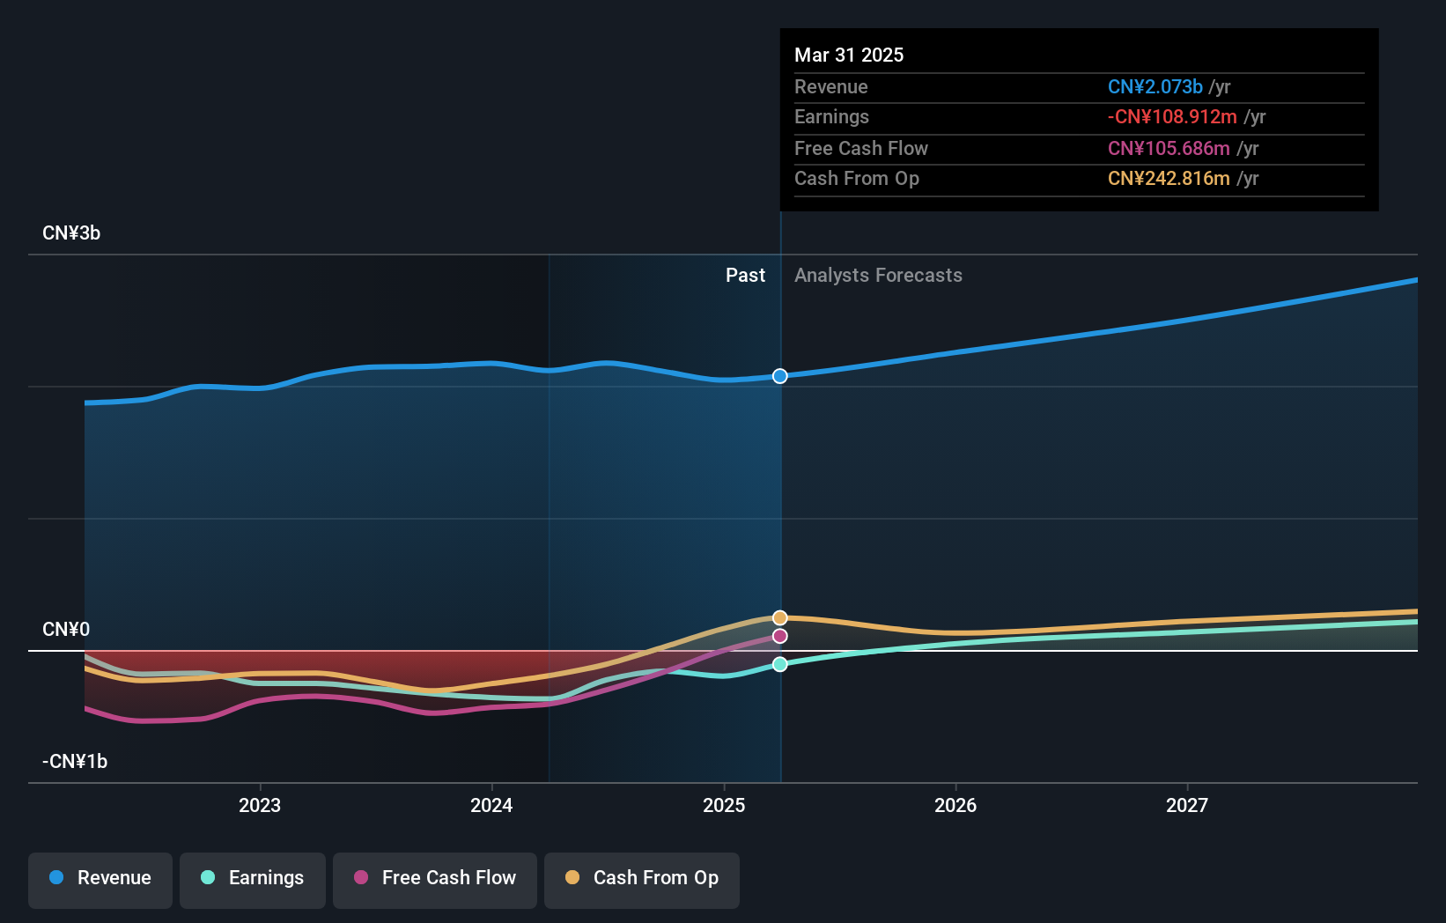This screenshot has width=1446, height=923.
Task: Click the Earnings row label in tooltip
Action: pos(831,117)
